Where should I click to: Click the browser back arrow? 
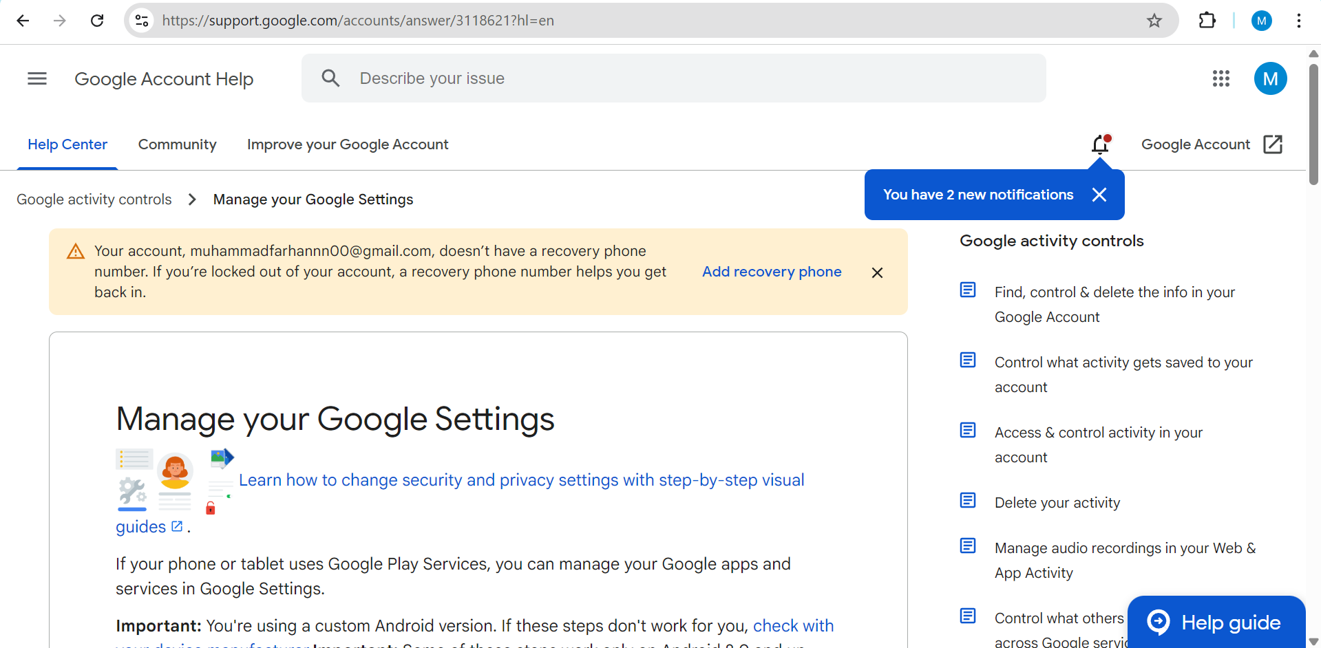[23, 21]
